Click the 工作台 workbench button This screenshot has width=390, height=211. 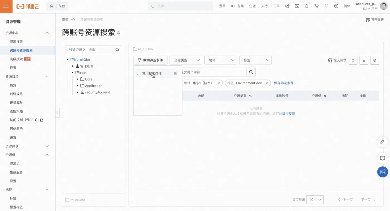click(x=57, y=6)
